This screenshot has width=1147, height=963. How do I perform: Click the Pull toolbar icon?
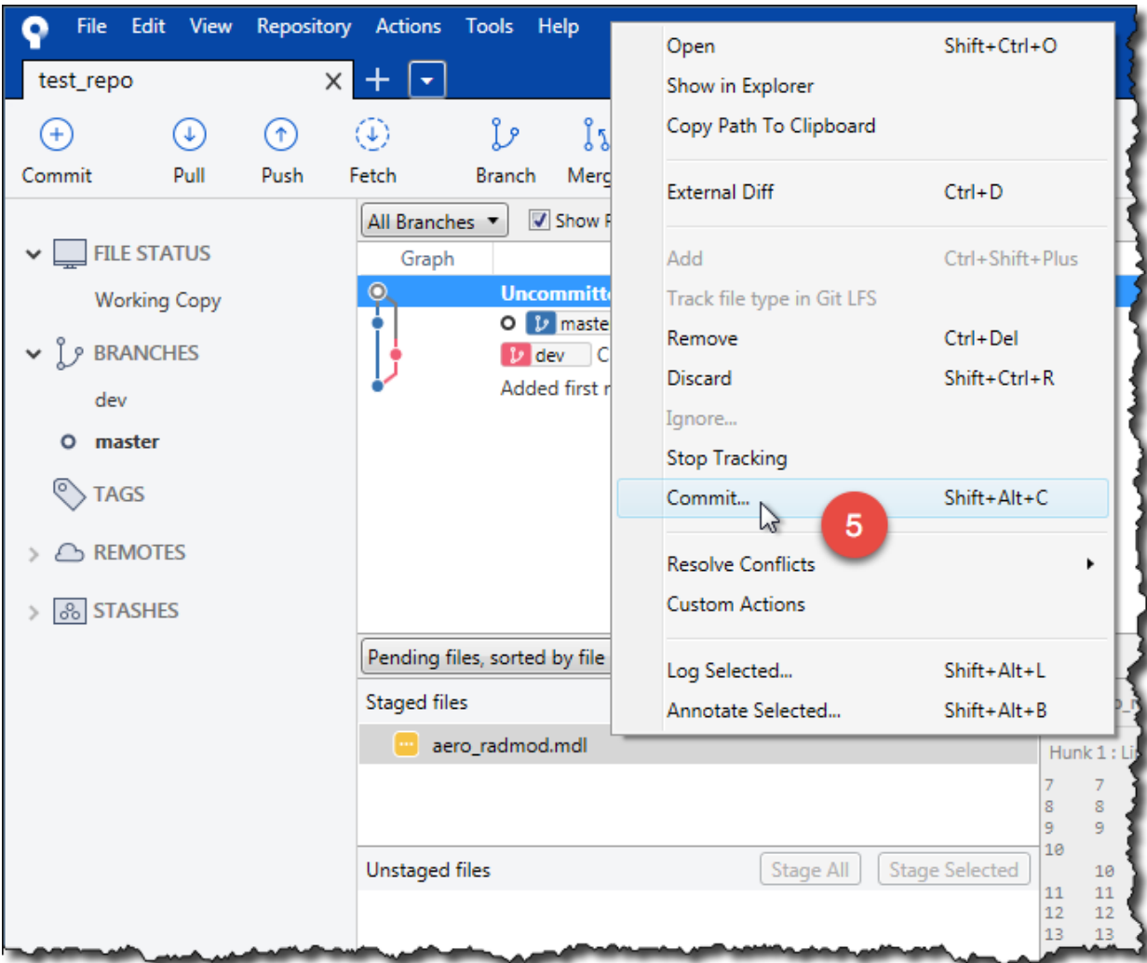[189, 136]
